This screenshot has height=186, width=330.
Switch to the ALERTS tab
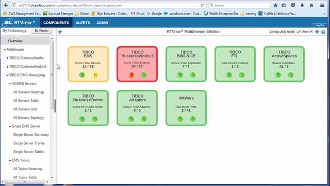click(82, 23)
